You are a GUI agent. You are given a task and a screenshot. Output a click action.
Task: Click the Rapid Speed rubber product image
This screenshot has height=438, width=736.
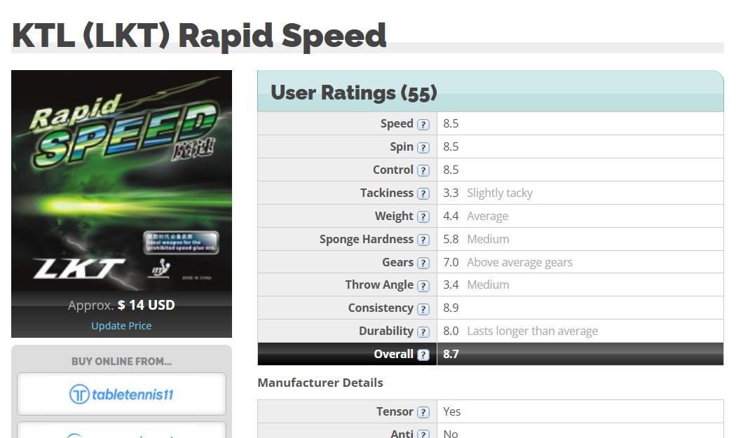click(x=121, y=181)
